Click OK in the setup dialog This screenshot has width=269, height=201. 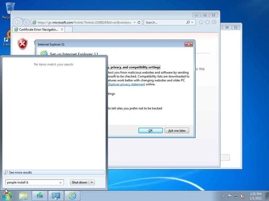[x=151, y=131]
